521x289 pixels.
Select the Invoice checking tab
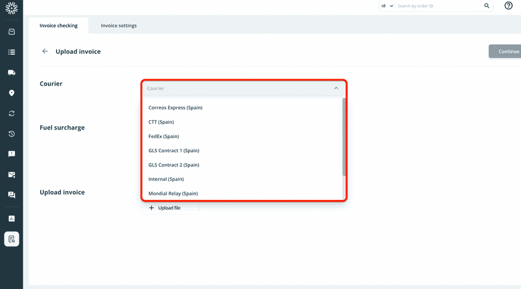[x=58, y=26]
